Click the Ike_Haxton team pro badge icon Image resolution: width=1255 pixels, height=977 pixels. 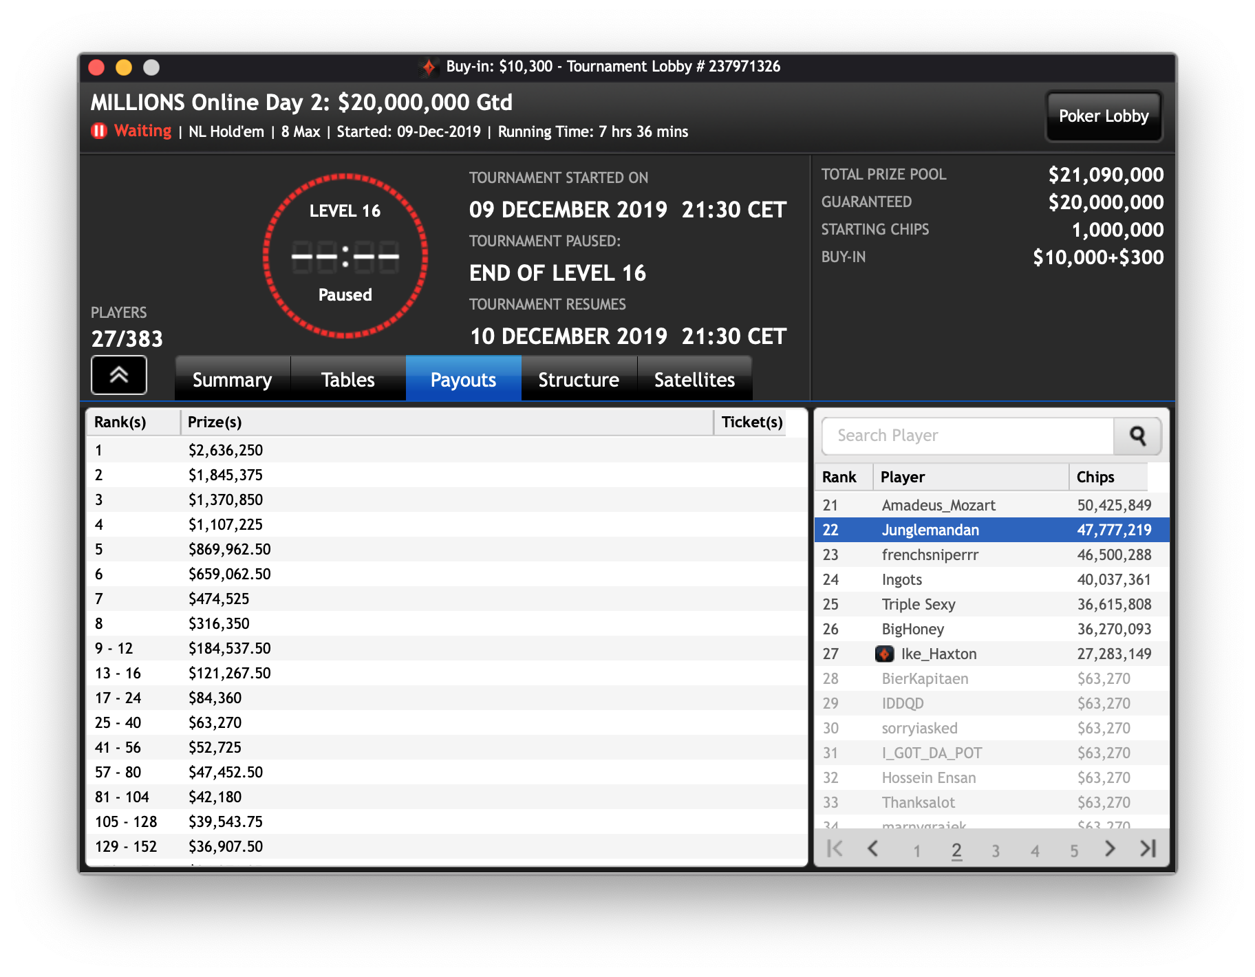tap(884, 654)
